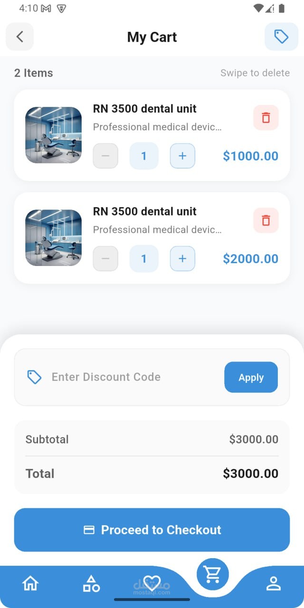Apply the discount code
The height and width of the screenshot is (608, 304).
[x=251, y=377]
